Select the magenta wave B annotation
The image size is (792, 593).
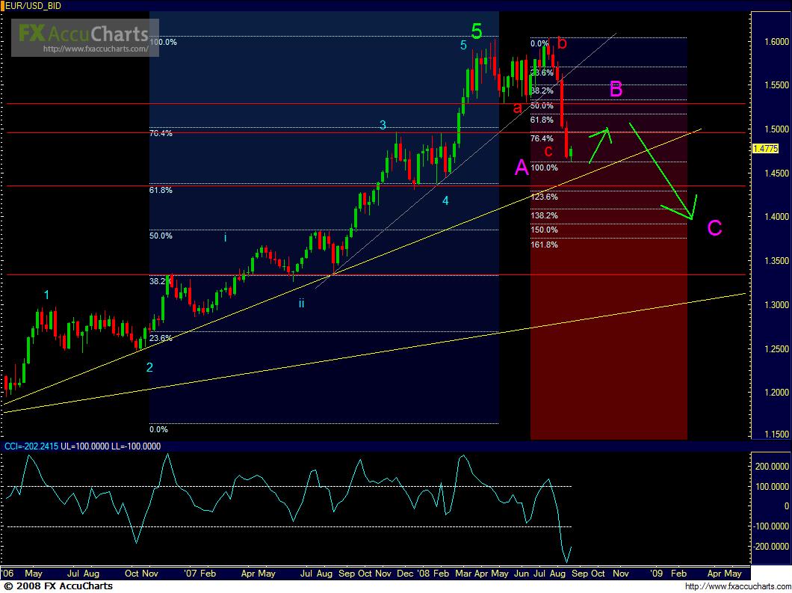coord(614,90)
